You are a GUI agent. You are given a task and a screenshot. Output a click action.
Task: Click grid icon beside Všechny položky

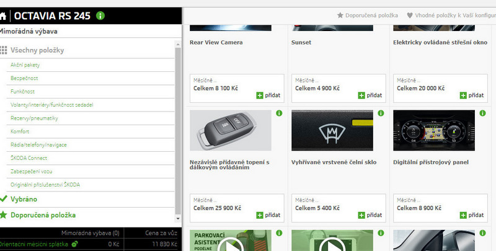(4, 50)
